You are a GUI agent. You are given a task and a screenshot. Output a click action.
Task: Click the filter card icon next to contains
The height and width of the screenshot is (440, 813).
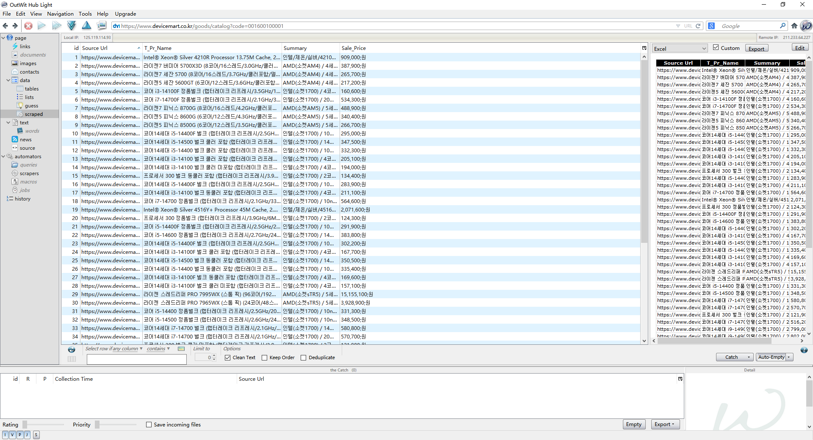tap(181, 349)
